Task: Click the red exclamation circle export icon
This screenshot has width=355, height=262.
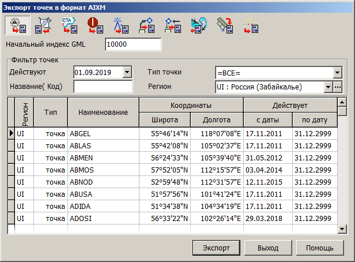Action: coord(93,25)
